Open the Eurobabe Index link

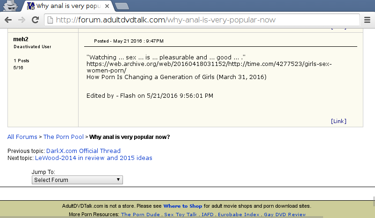point(238,214)
